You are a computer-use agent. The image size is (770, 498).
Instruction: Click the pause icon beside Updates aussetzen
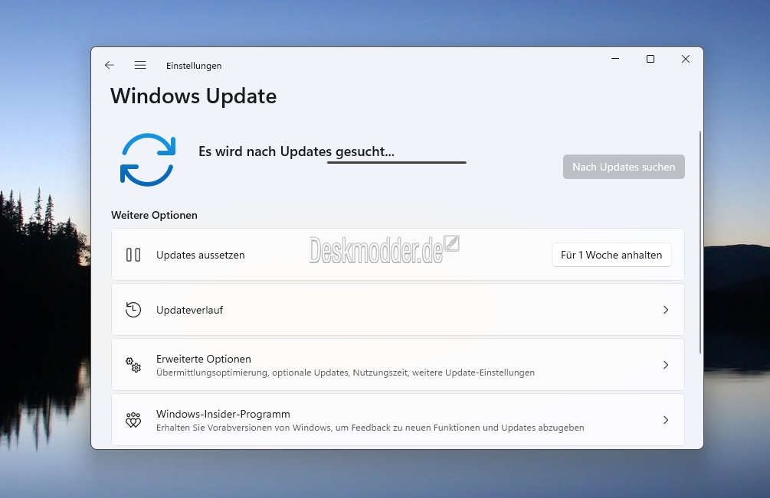133,255
